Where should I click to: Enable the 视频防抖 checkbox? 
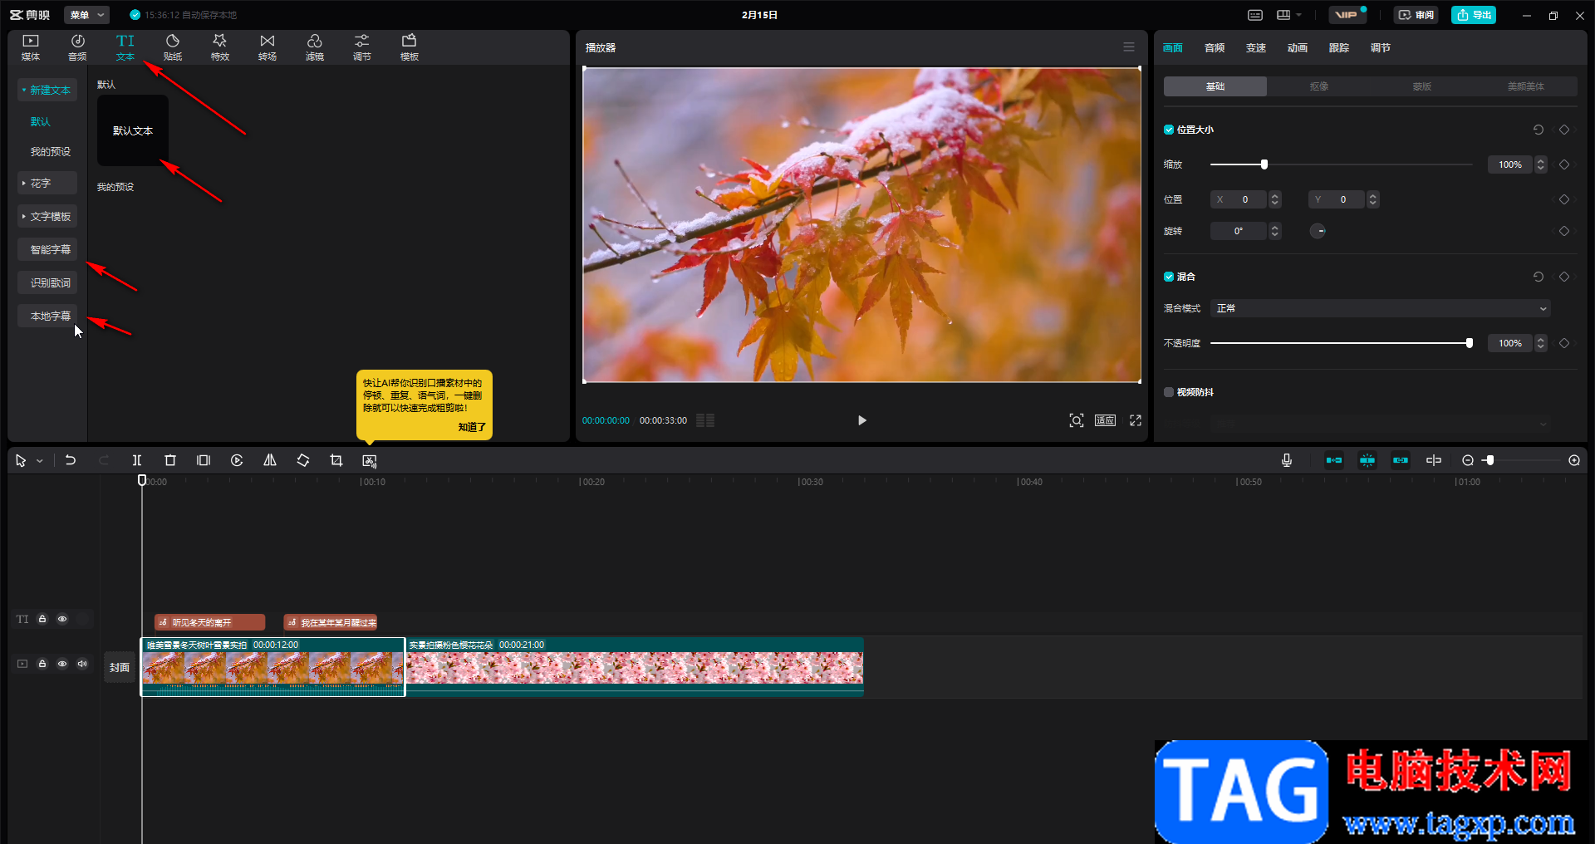tap(1169, 392)
